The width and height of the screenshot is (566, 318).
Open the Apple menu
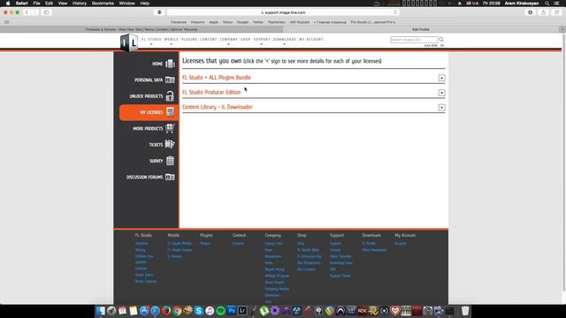pyautogui.click(x=8, y=4)
